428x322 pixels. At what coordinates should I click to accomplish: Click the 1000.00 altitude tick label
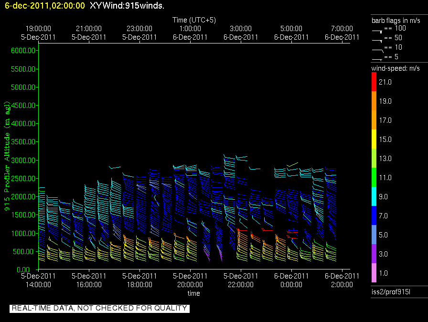[x=23, y=233]
